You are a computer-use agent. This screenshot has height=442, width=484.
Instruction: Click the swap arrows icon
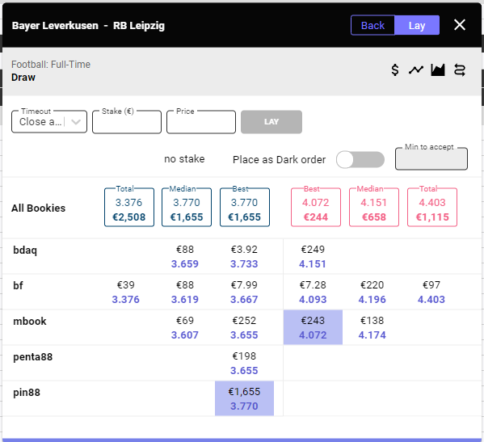(460, 70)
